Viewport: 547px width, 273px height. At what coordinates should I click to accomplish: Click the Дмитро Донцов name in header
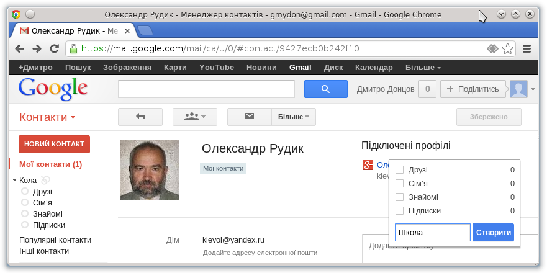click(x=386, y=89)
